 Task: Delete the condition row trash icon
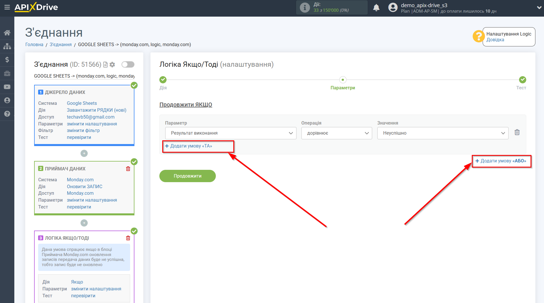coord(517,132)
